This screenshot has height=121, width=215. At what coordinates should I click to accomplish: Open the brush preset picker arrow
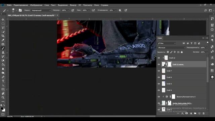coord(16,10)
